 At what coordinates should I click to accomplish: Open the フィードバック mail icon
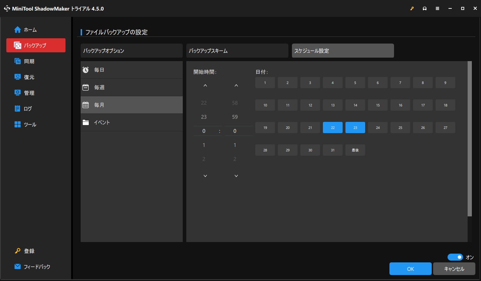tap(18, 267)
